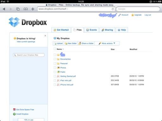
Task: Click the 15% in use storage bar
Action: tap(28, 120)
